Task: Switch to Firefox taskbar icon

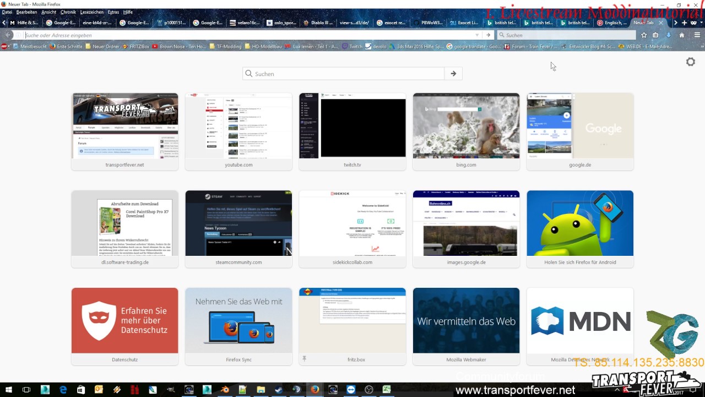Action: pos(314,390)
